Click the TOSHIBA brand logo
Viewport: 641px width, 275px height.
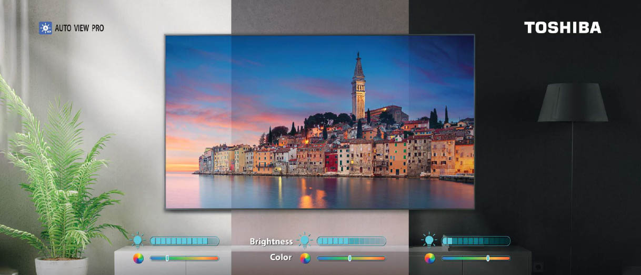[x=563, y=28]
